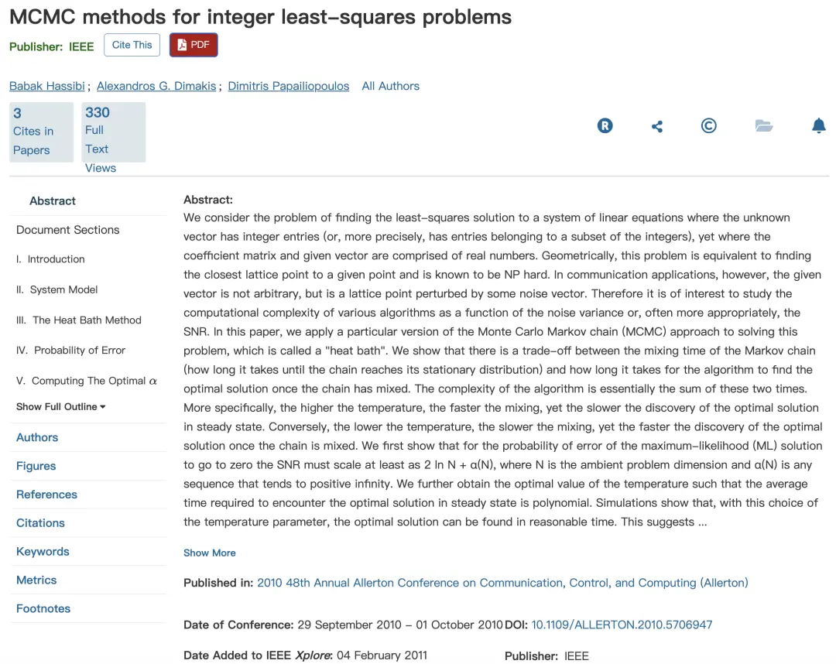Click the alerts bell icon

coord(818,126)
